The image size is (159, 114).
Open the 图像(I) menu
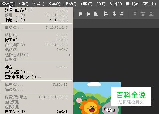(x=23, y=4)
